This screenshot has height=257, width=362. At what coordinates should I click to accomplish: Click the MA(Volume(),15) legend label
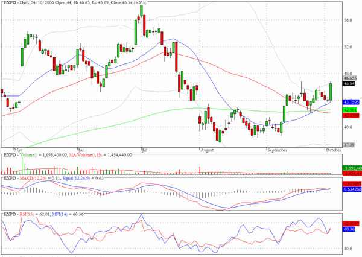(86, 155)
